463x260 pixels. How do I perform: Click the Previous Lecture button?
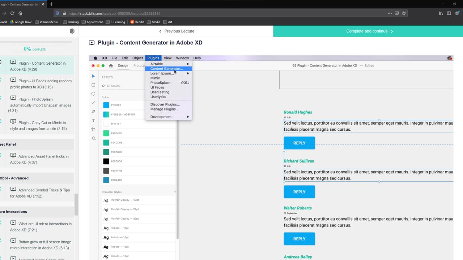click(x=177, y=31)
